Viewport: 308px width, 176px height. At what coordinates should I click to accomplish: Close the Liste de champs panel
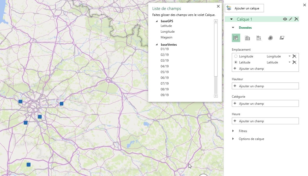pyautogui.click(x=218, y=6)
